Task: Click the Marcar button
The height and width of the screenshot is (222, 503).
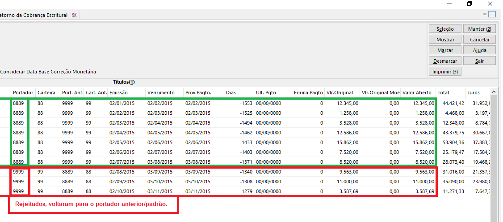Action: click(445, 50)
